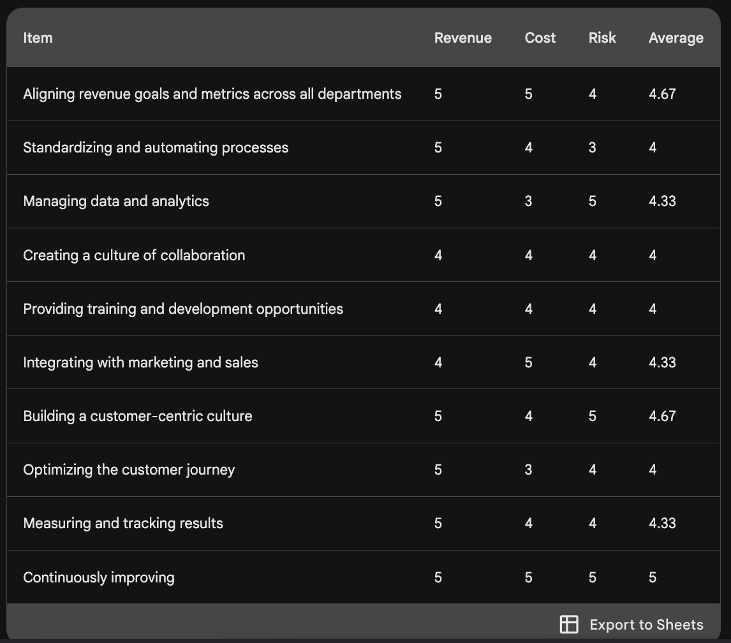This screenshot has height=643, width=731.
Task: Click Cost value in Continuously improving row
Action: (x=528, y=577)
